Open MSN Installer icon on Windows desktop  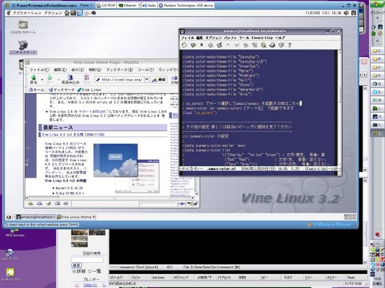[15, 233]
